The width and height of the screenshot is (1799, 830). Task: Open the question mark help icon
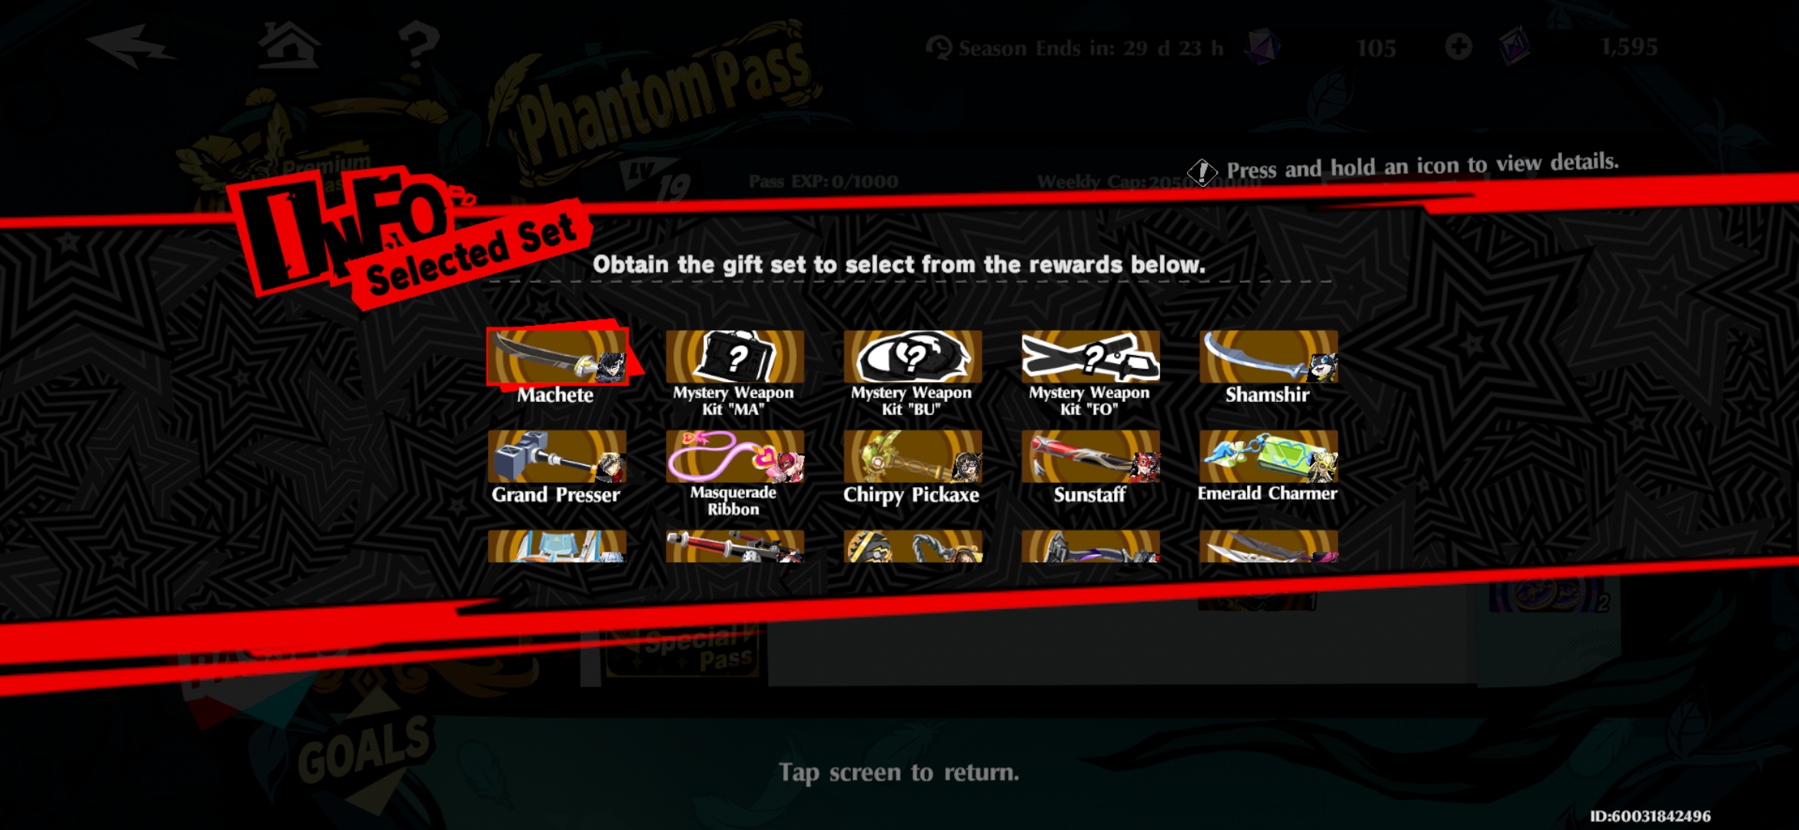418,45
